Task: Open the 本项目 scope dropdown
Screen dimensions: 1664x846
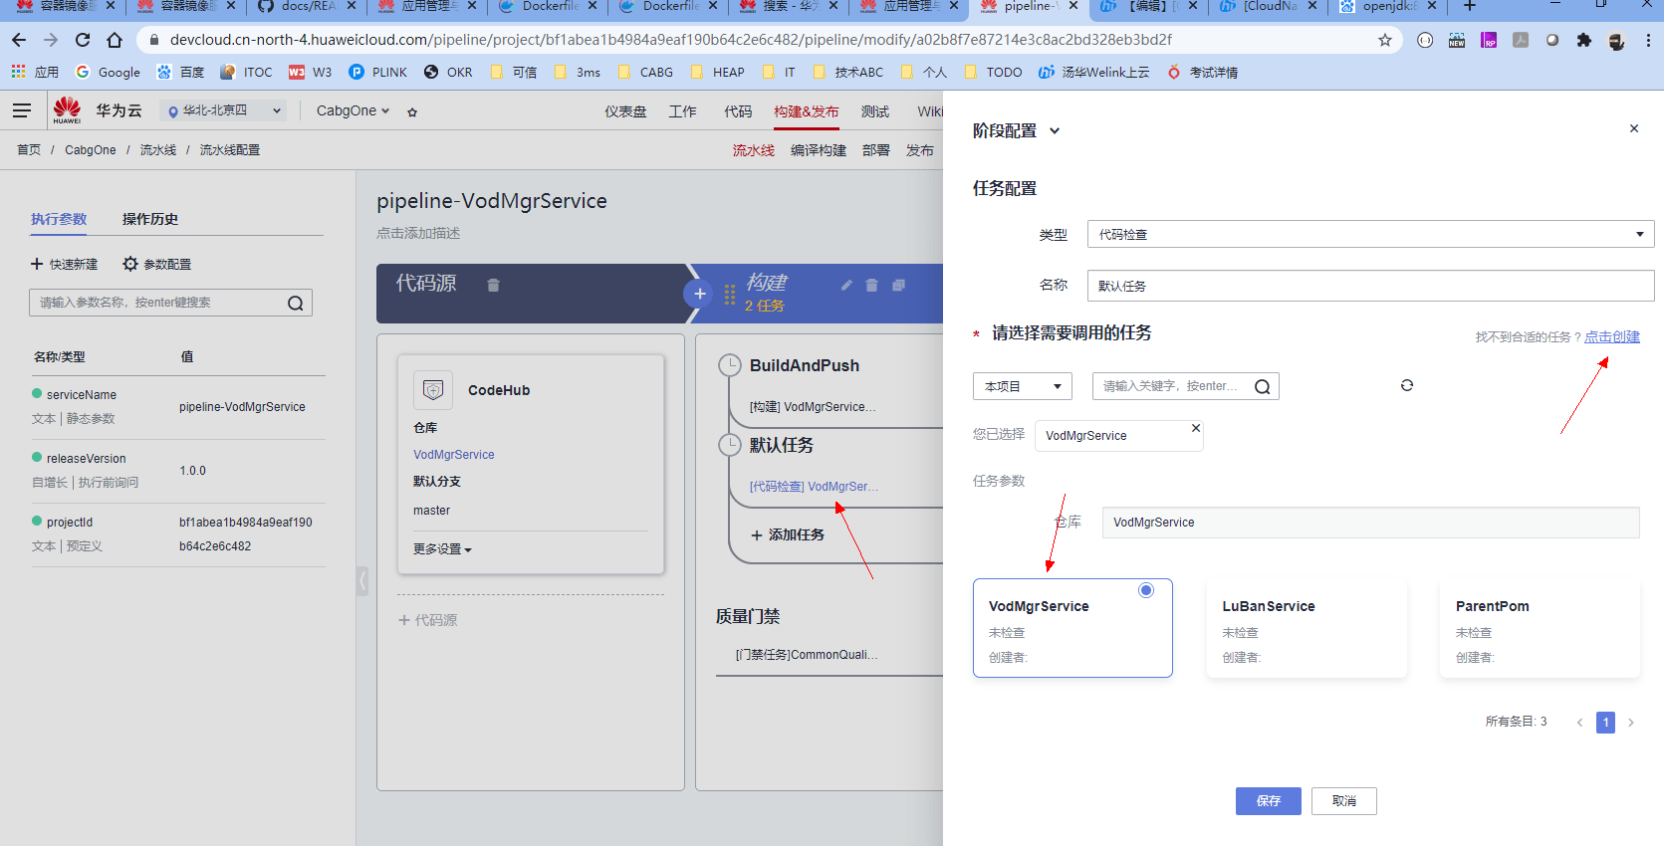Action: tap(1022, 386)
